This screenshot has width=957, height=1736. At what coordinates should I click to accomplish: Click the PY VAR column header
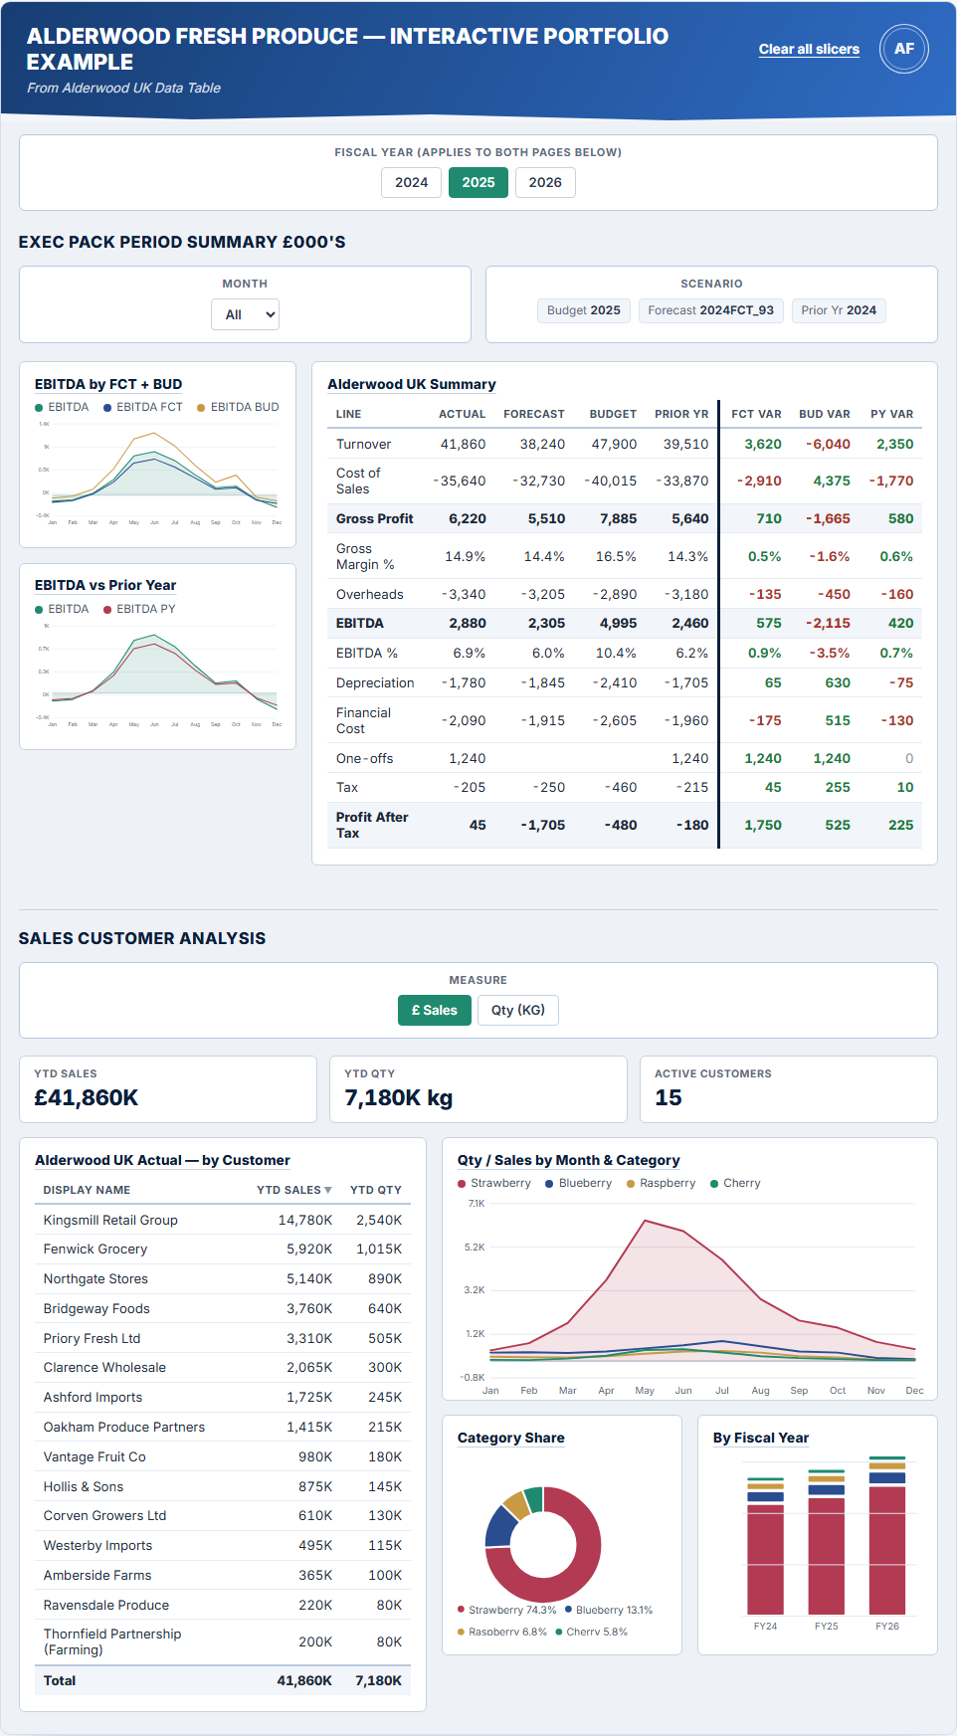tap(891, 414)
